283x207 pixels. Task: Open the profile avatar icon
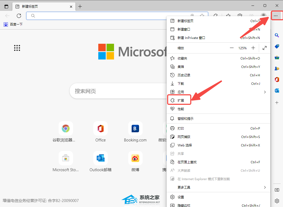(264, 15)
